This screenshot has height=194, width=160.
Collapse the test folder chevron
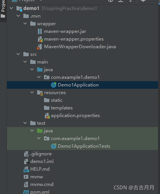[x=25, y=123]
